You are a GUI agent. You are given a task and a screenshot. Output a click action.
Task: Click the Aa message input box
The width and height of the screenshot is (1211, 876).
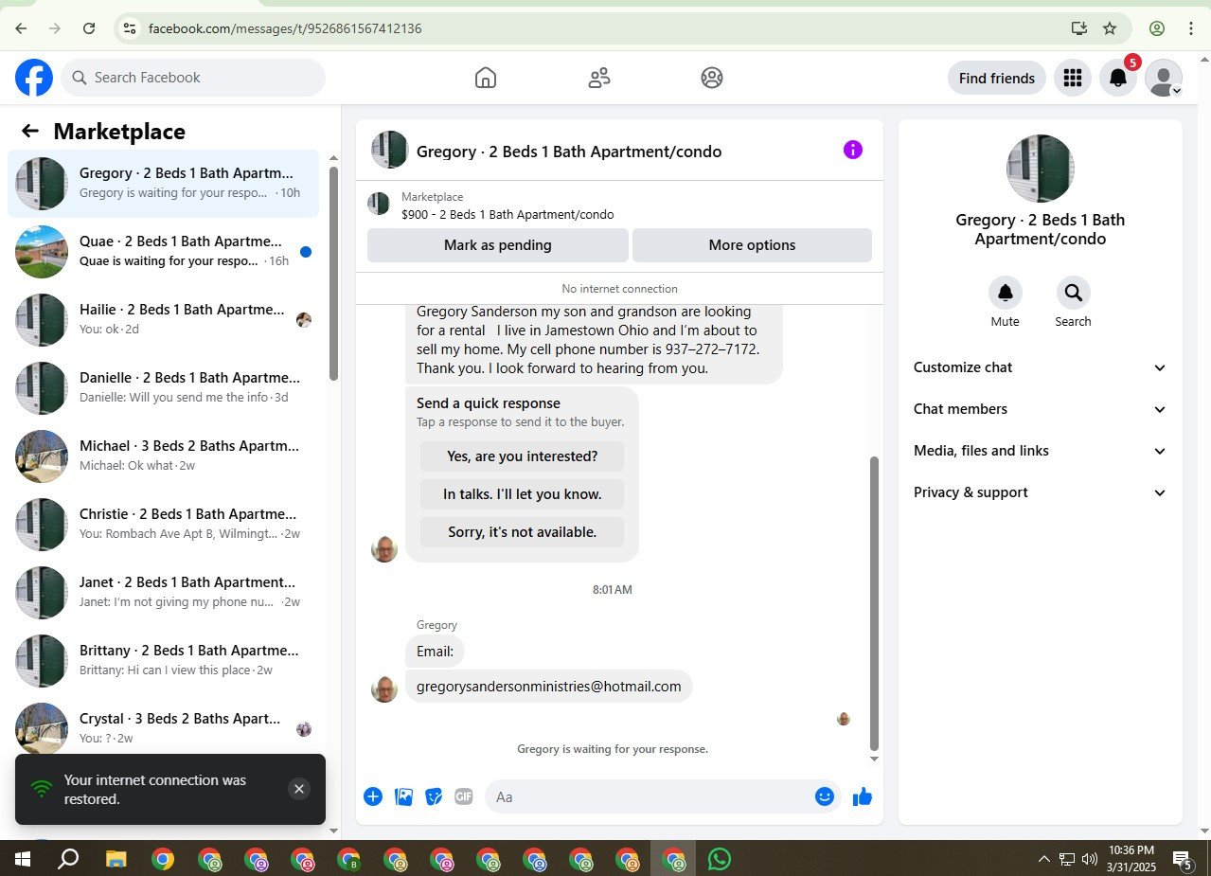(x=650, y=796)
